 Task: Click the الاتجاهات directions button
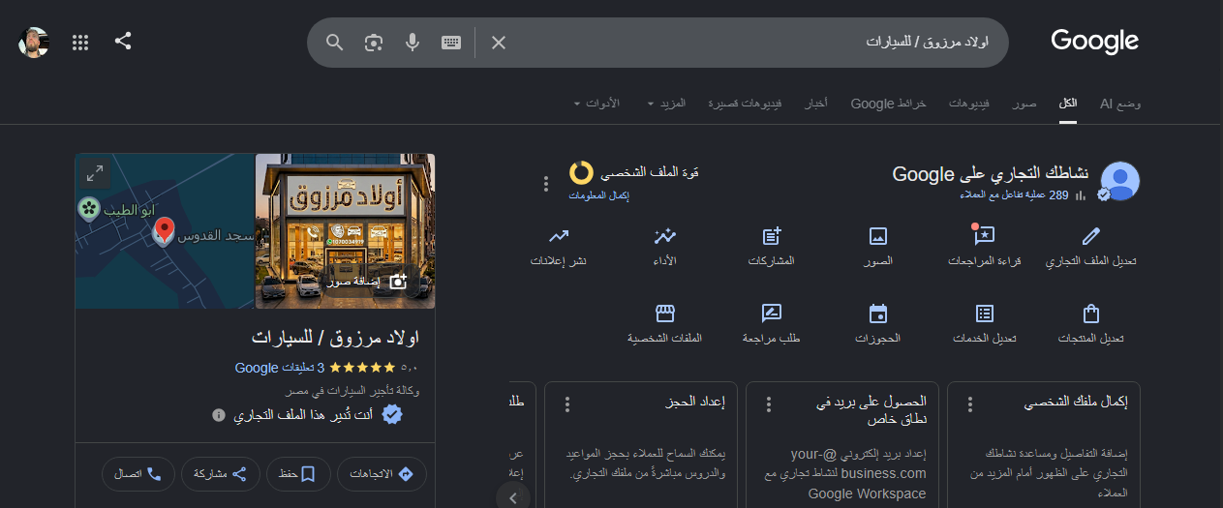coord(381,474)
